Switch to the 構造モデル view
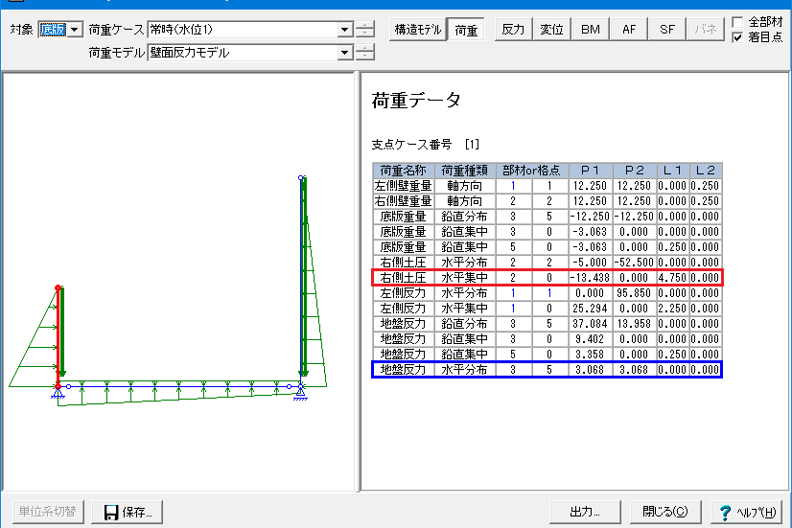The image size is (792, 528). [418, 30]
